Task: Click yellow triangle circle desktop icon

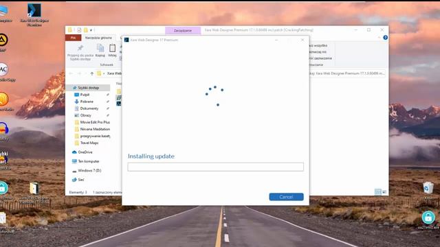Action: coord(3,40)
